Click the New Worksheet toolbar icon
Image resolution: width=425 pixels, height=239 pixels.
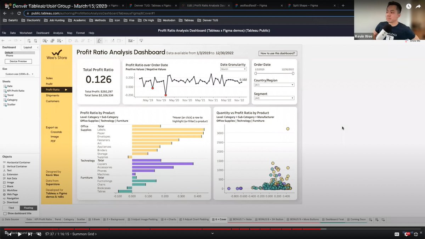pos(46,41)
